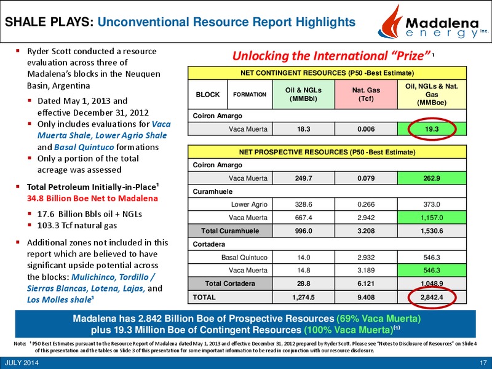The height and width of the screenshot is (369, 492).
Task: Select the 'Oil & NGLs (MMBbl)' column header
Action: click(x=303, y=95)
